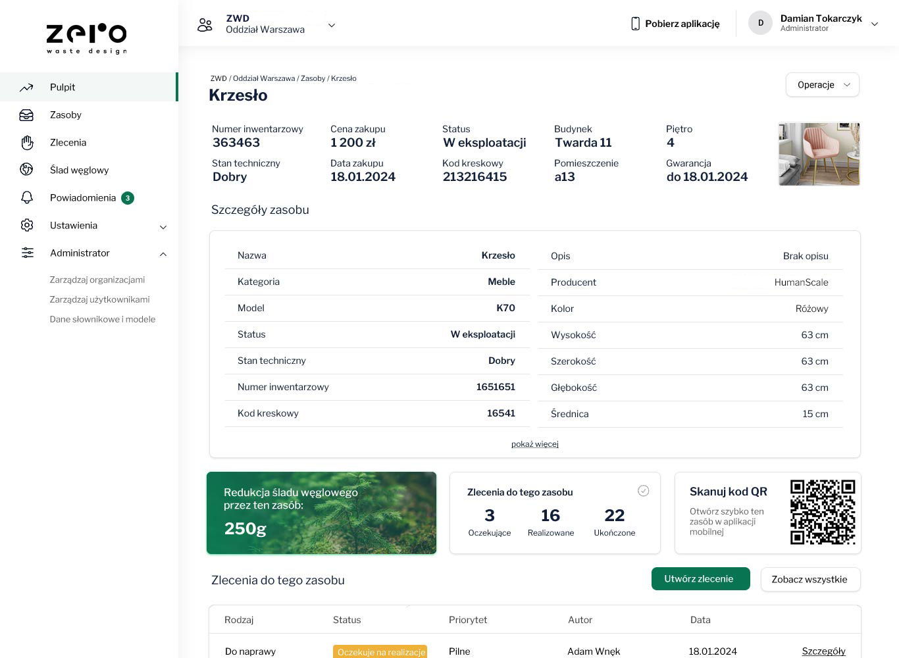The height and width of the screenshot is (658, 899).
Task: Click the Brak opisu description value
Action: pyautogui.click(x=806, y=256)
